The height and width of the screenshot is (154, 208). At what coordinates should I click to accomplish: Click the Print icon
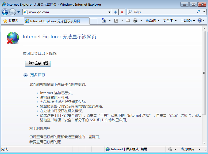[135, 20]
